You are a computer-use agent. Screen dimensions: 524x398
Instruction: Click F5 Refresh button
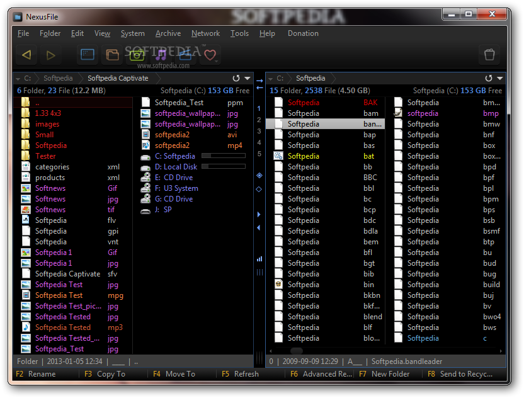[241, 374]
